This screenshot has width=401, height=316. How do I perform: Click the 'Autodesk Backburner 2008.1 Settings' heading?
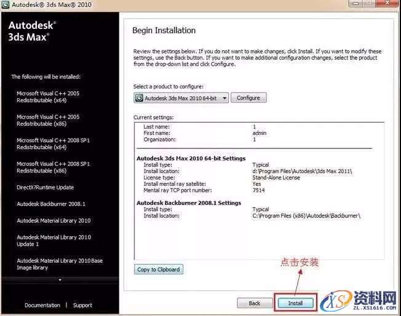[x=189, y=203]
